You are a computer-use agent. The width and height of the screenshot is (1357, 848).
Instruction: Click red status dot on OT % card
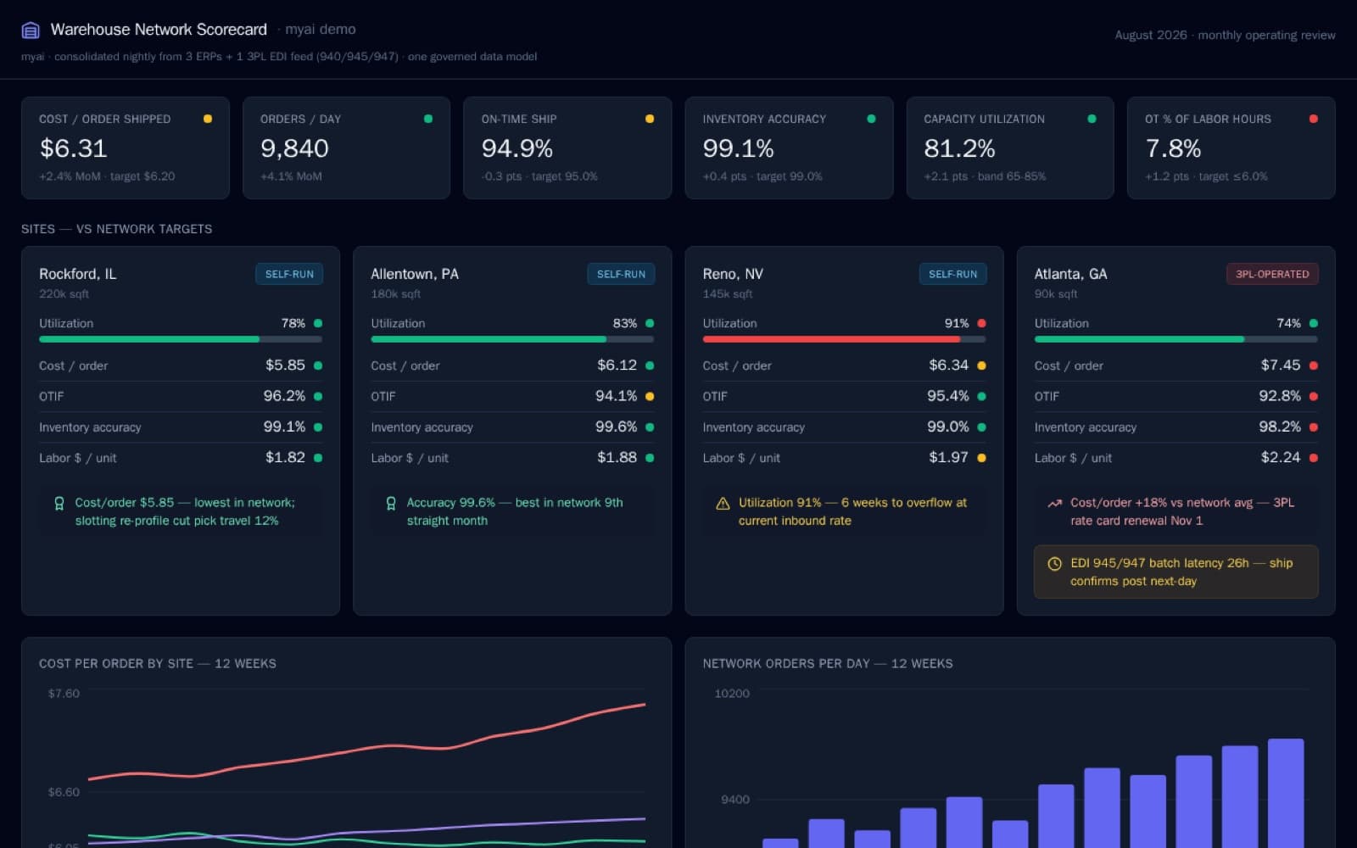pos(1313,119)
